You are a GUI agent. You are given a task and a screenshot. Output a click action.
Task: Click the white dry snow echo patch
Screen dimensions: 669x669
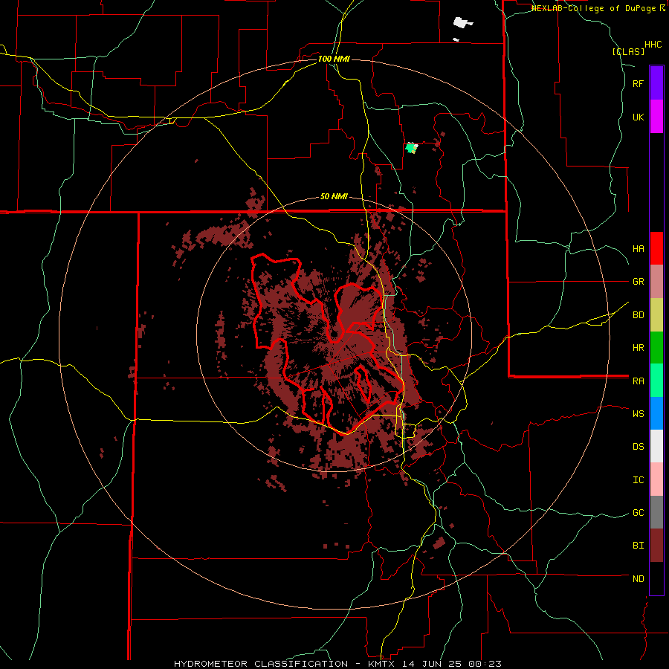(x=462, y=22)
